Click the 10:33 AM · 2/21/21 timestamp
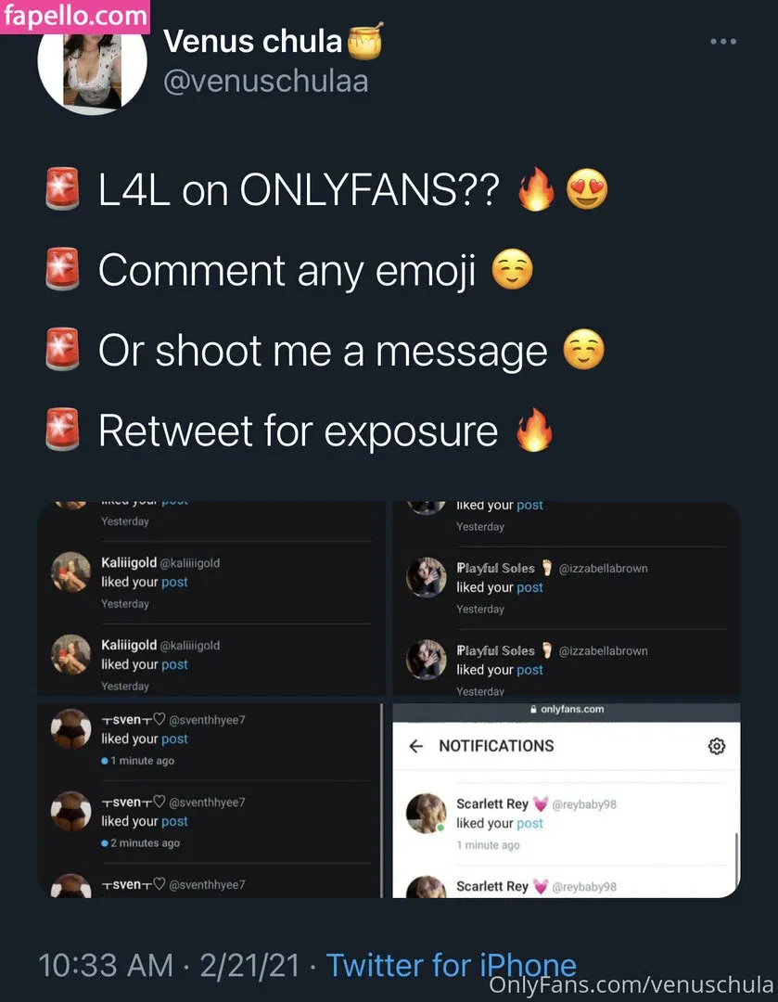This screenshot has height=1002, width=778. coord(169,966)
